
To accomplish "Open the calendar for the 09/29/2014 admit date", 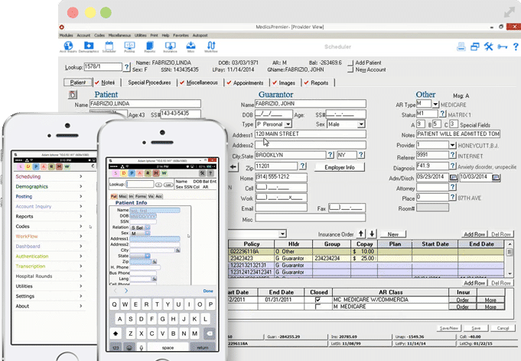I will click(453, 177).
